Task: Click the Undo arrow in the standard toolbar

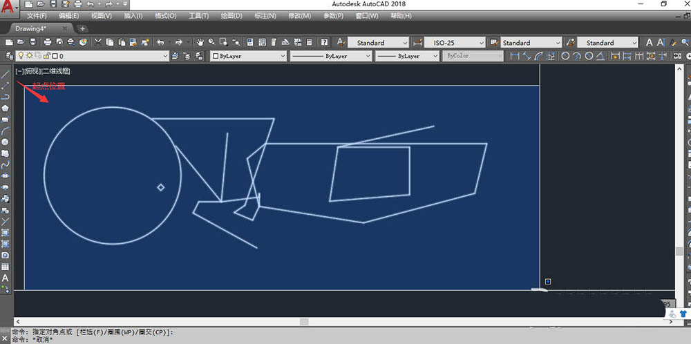Action: tap(161, 42)
